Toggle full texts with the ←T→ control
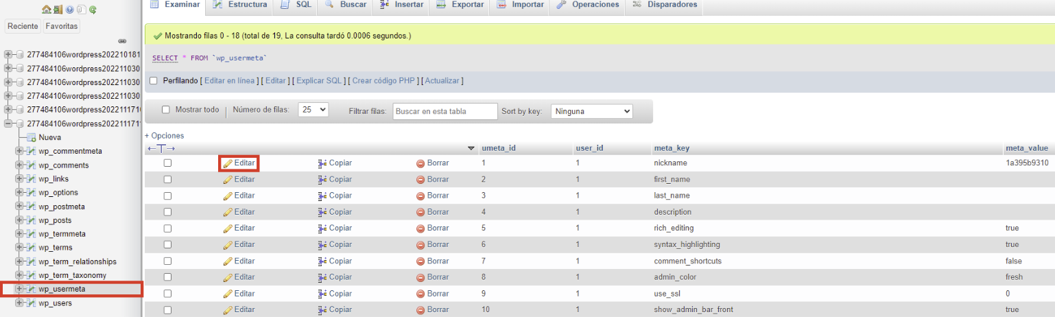The width and height of the screenshot is (1055, 317). [162, 148]
